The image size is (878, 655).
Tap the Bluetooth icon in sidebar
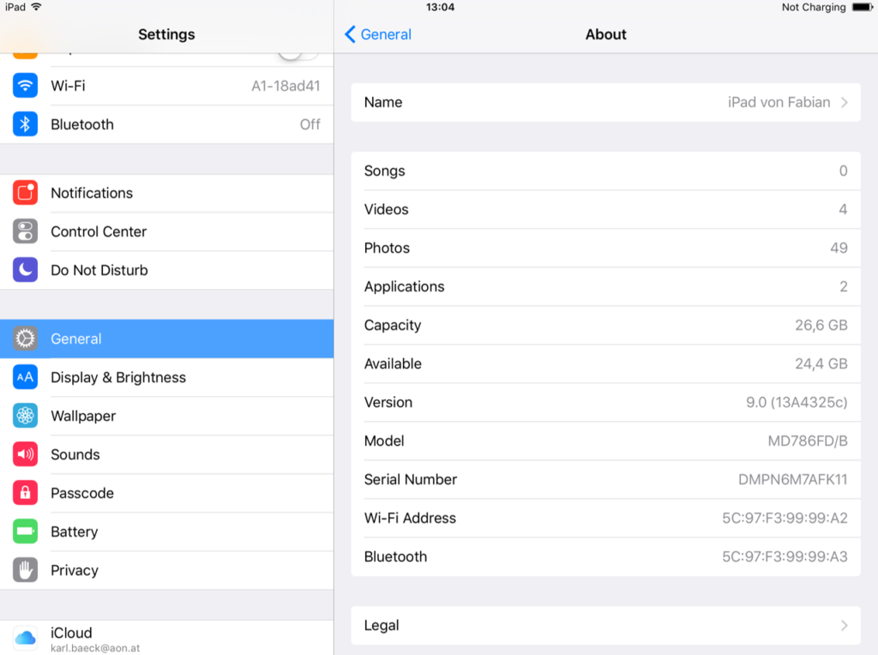(x=26, y=124)
